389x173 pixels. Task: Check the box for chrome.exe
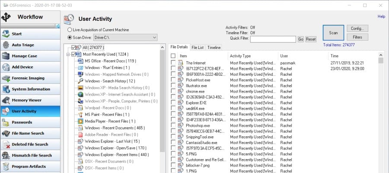coord(173,91)
